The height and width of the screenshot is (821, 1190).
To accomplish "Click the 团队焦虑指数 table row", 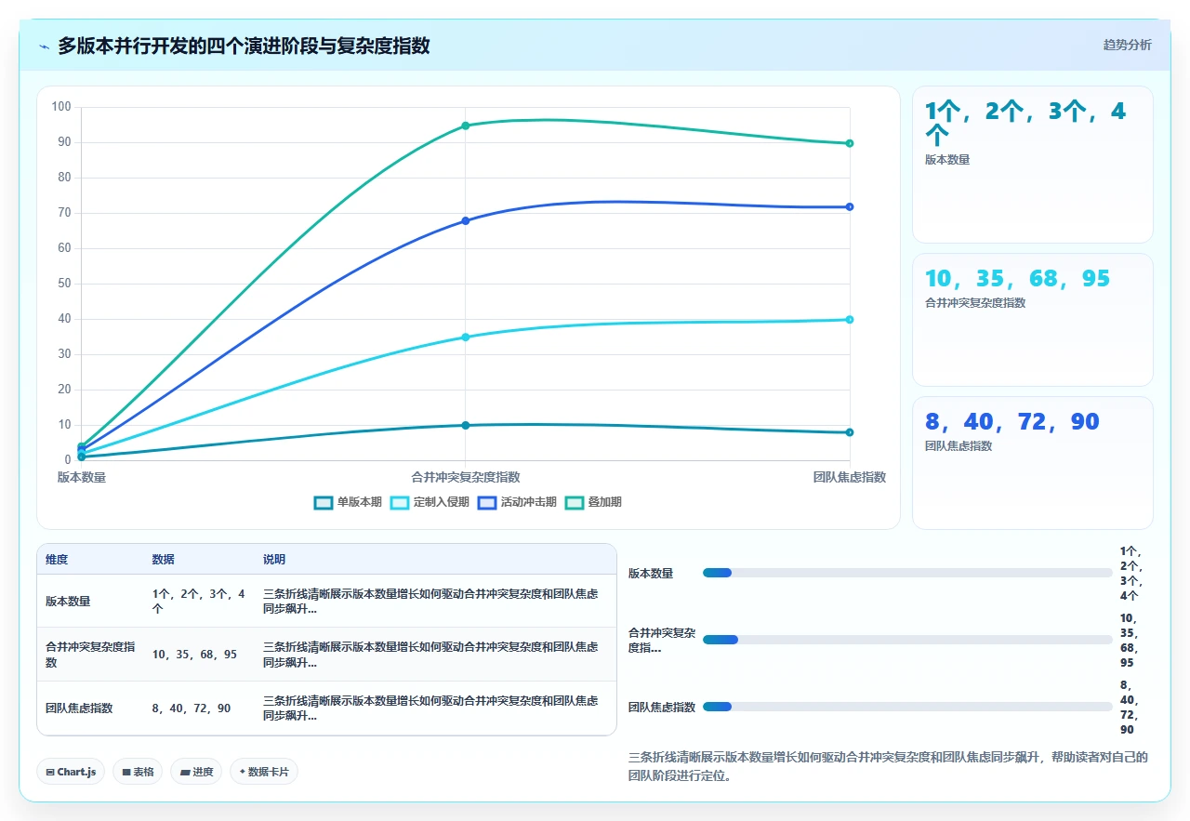I will (x=326, y=708).
